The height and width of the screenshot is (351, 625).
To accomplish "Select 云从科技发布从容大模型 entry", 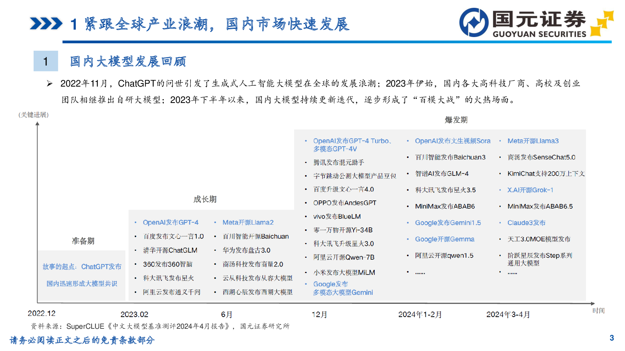I will tap(257, 278).
